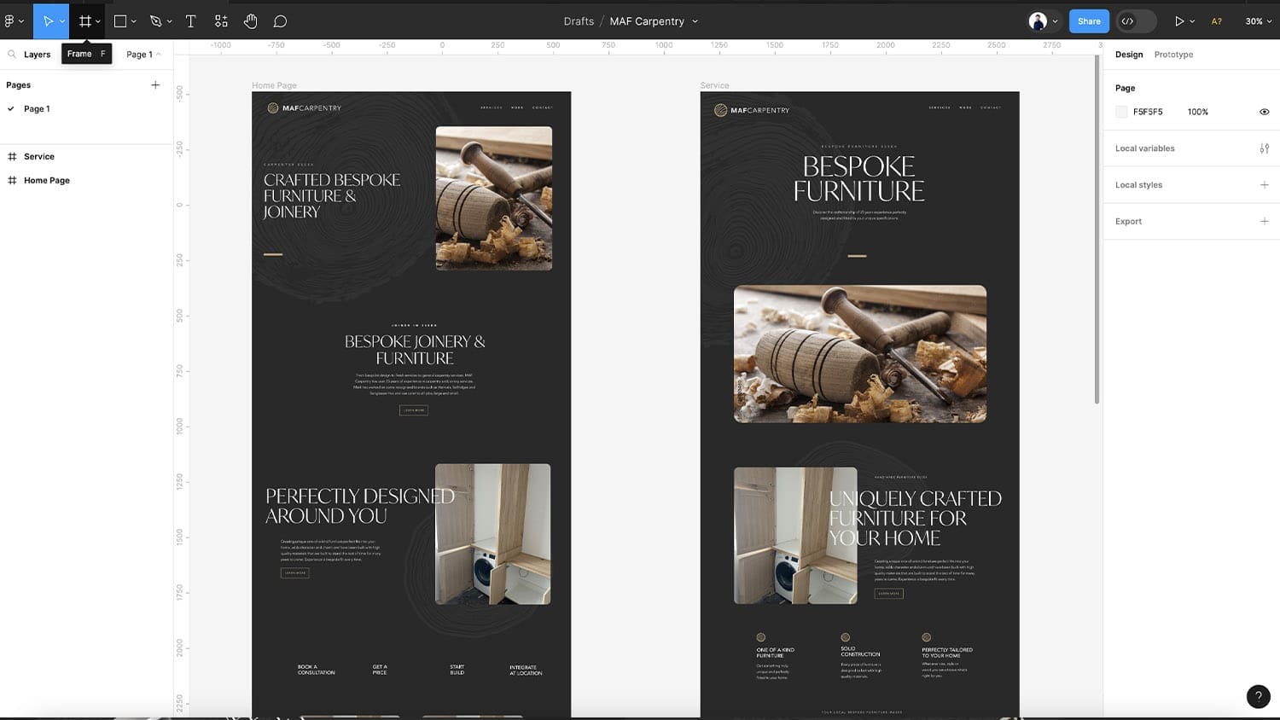
Task: Switch to the Prototype tab
Action: click(1173, 55)
